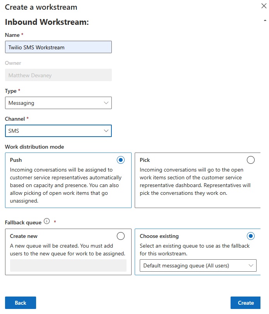Click the Pick card description text

coord(195,181)
